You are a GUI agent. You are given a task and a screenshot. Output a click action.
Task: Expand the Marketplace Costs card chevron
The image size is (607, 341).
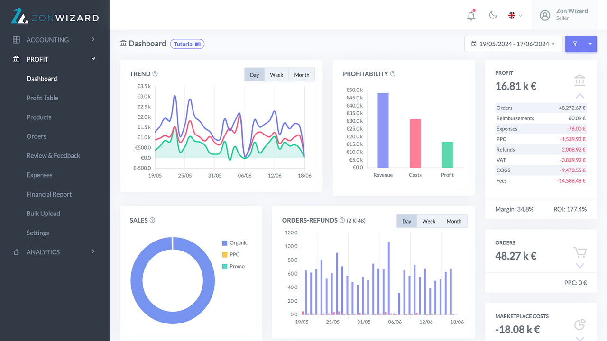[x=579, y=338]
